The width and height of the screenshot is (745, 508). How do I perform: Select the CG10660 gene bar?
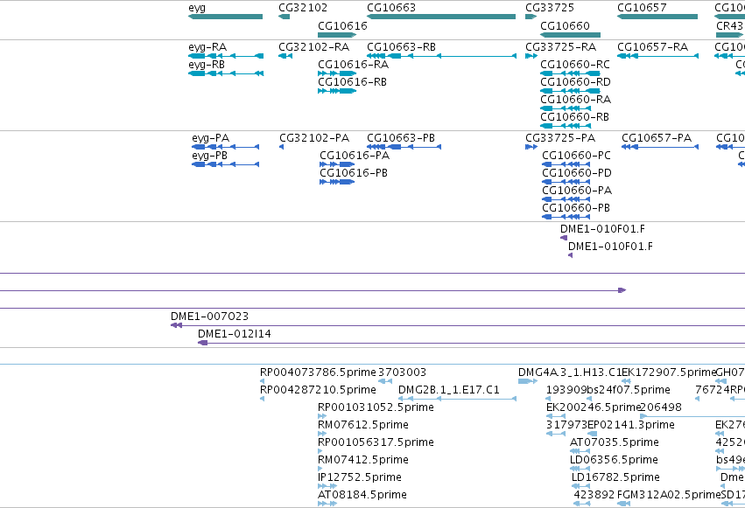point(570,35)
